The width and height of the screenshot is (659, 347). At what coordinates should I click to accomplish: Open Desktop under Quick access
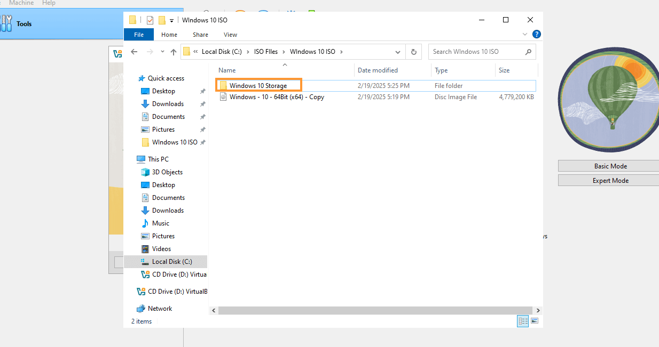163,91
